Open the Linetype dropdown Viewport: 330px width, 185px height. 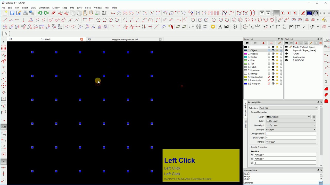click(x=291, y=129)
